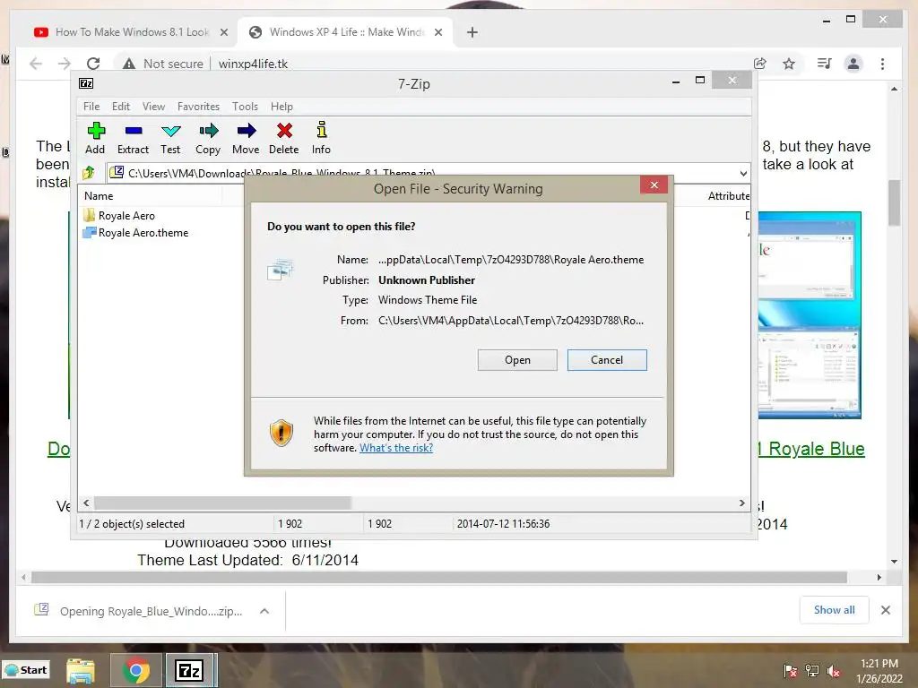This screenshot has width=918, height=688.
Task: Close the YouTube How To Make tab
Action: [223, 32]
